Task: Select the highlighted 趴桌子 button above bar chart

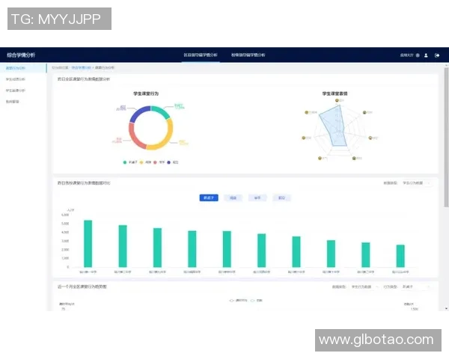Action: coord(209,198)
